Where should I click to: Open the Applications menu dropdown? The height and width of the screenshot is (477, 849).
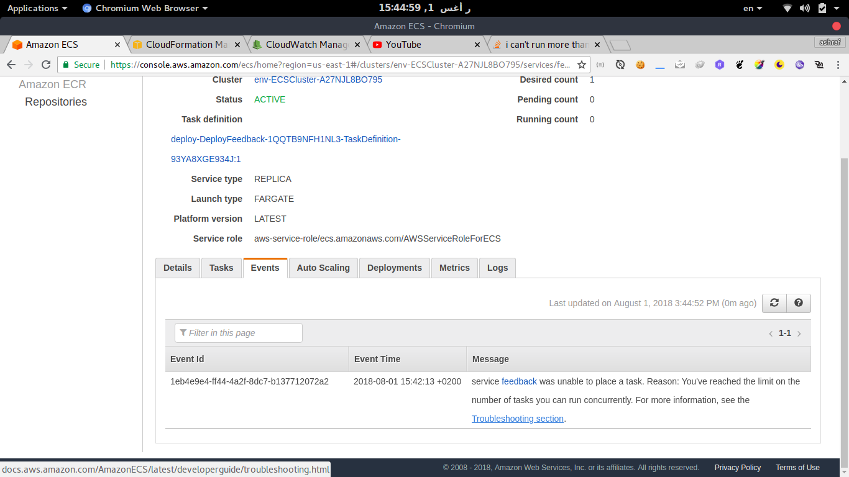(37, 8)
